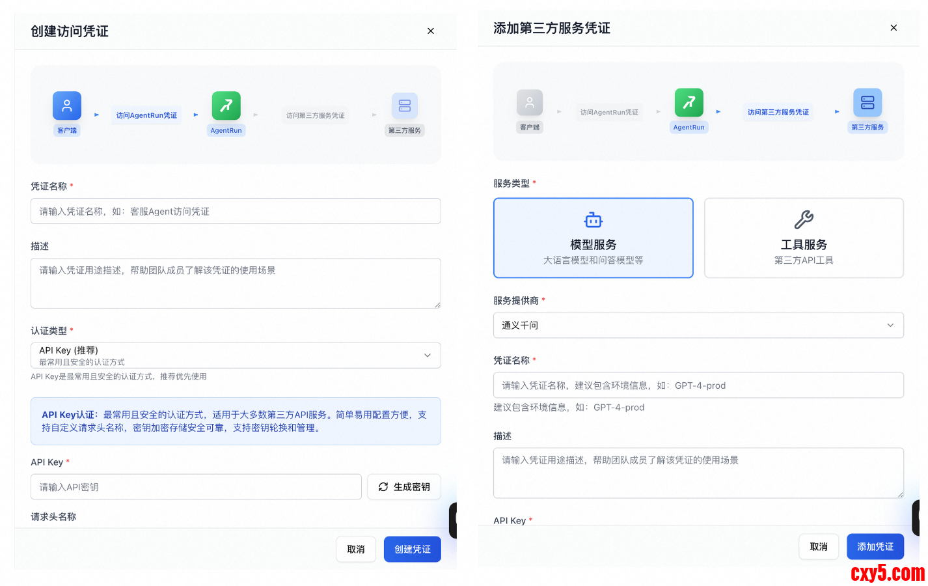Click the wrench icon on 工具服务 card
This screenshot has width=928, height=586.
click(x=804, y=220)
